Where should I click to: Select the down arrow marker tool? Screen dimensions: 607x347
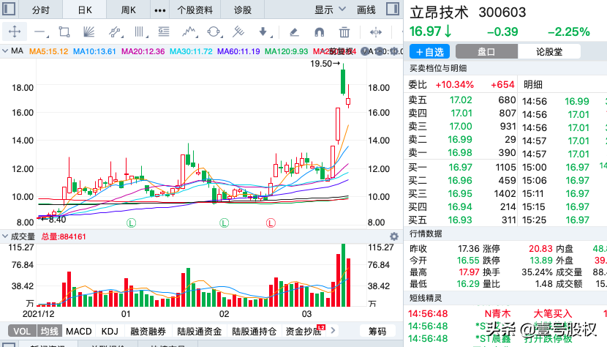[263, 31]
